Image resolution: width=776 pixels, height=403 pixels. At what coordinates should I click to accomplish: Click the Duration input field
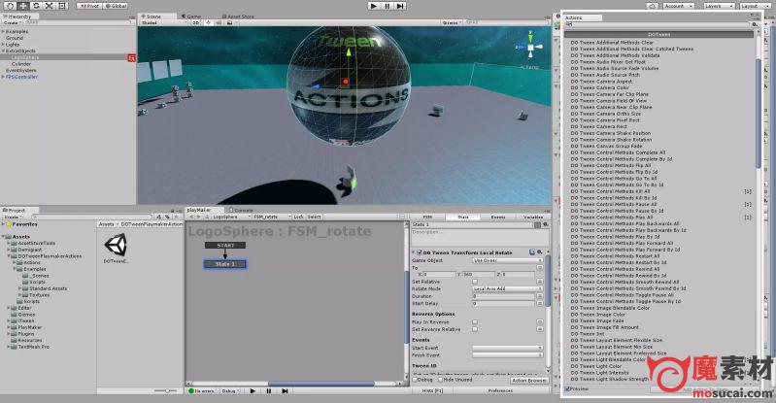pyautogui.click(x=504, y=296)
